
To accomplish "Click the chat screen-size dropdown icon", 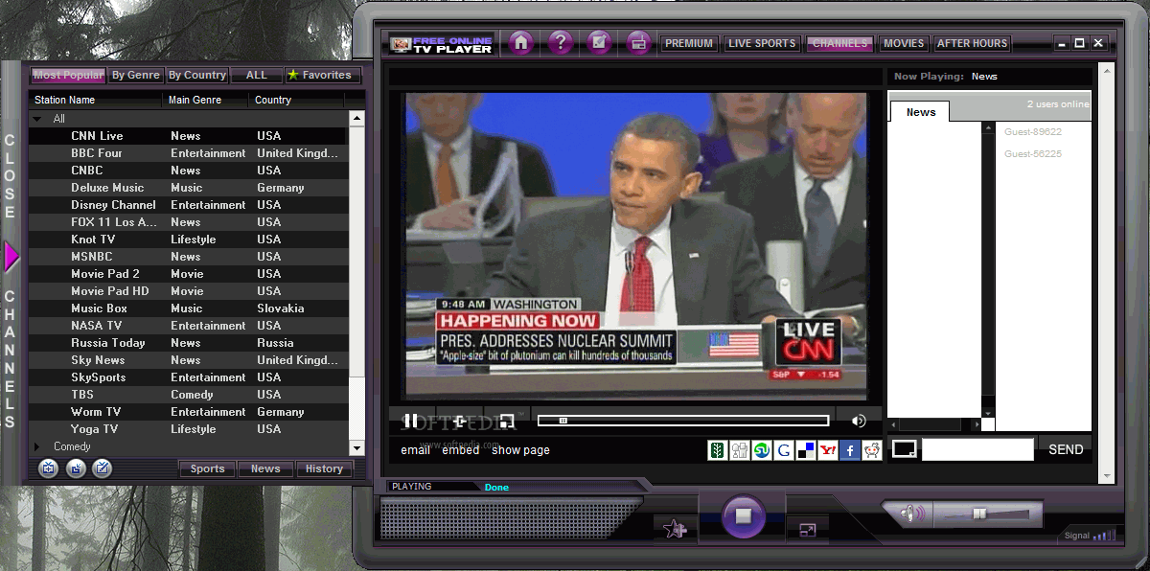I will pos(904,449).
